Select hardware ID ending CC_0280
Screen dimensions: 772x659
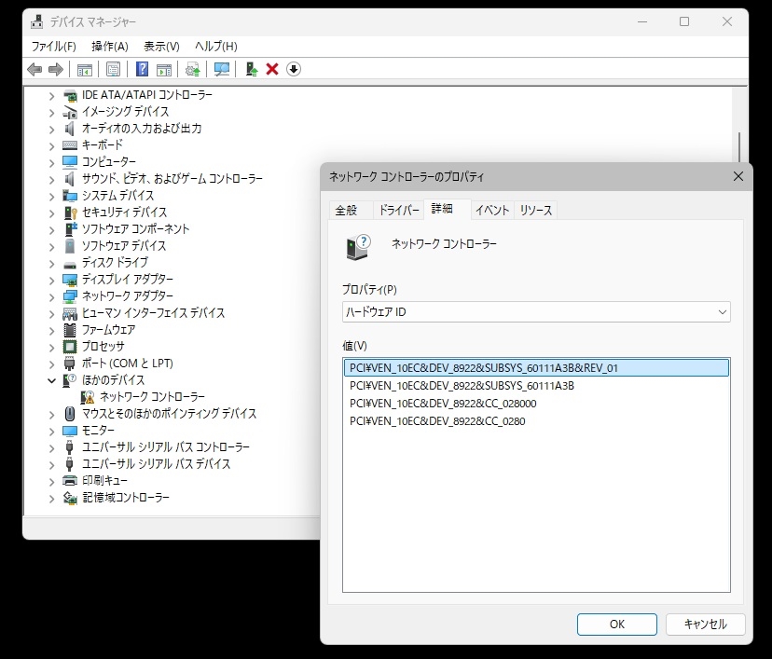tap(536, 420)
